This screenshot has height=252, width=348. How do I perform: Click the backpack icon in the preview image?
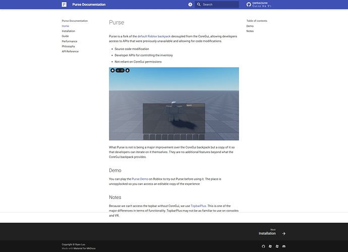[x=128, y=70]
